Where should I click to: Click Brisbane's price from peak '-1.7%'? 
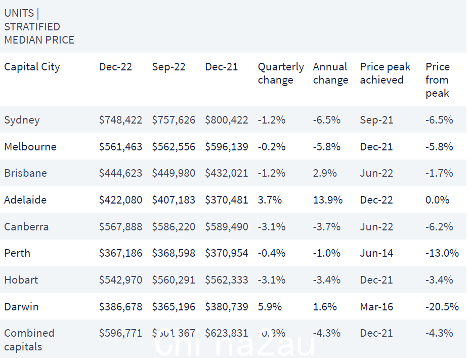click(x=439, y=173)
